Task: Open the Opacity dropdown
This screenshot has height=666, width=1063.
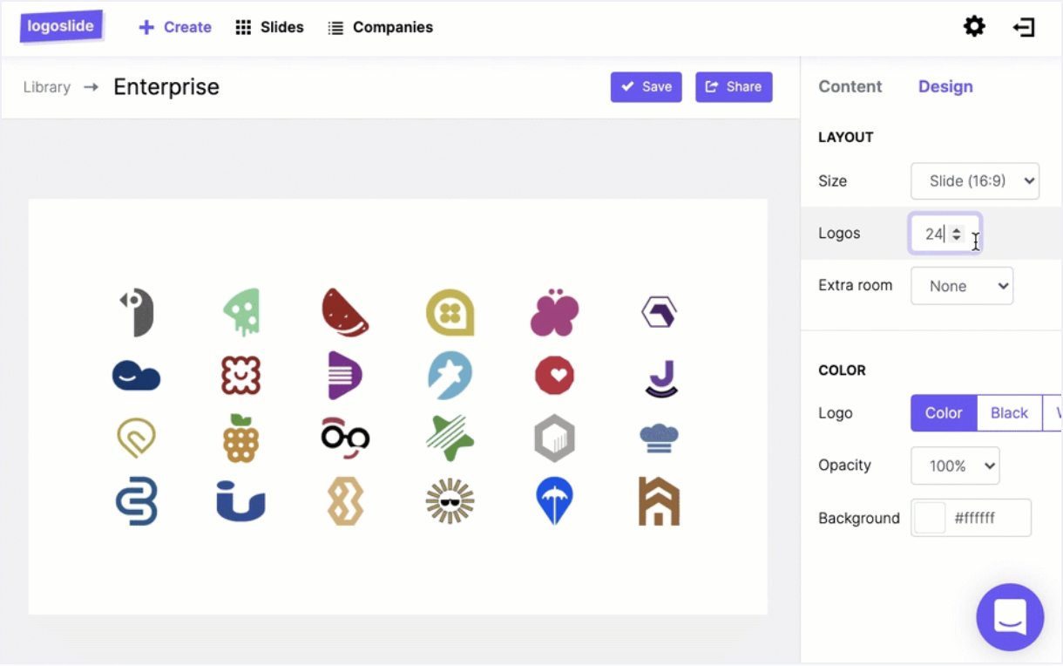Action: pyautogui.click(x=955, y=466)
